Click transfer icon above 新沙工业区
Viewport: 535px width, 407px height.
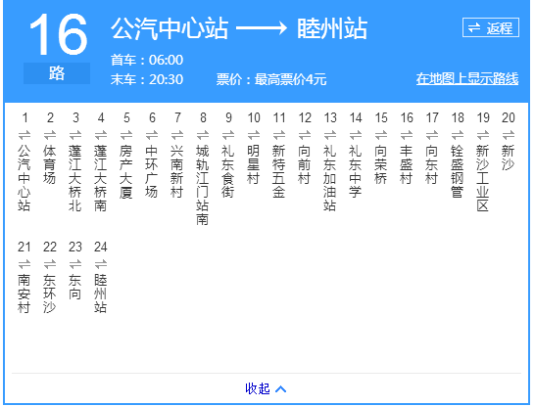coord(483,135)
